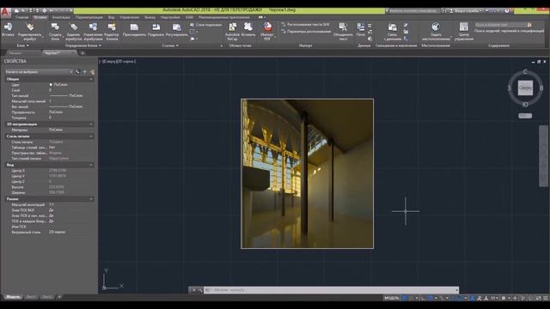Click the new drawing plus tab
The image size is (550, 309).
[82, 53]
